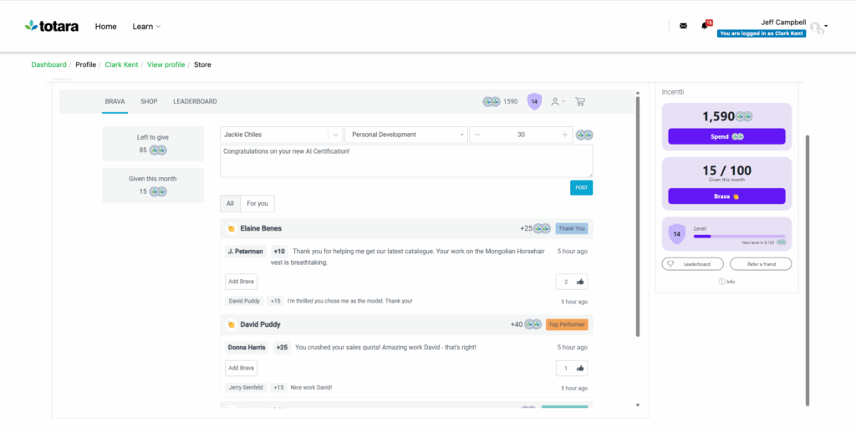
Task: Expand the Learn menu in top navigation
Action: 146,26
